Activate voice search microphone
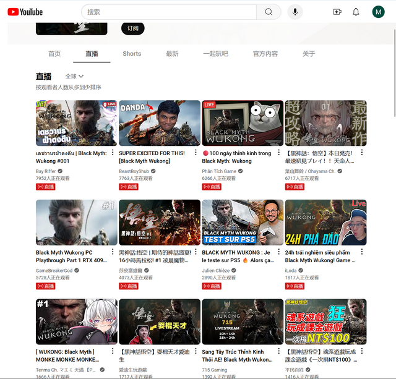Screen dimensions: 396x379 pyautogui.click(x=295, y=12)
